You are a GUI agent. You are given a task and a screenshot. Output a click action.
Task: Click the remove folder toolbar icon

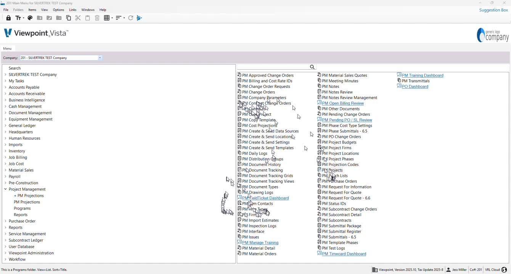[x=59, y=18]
